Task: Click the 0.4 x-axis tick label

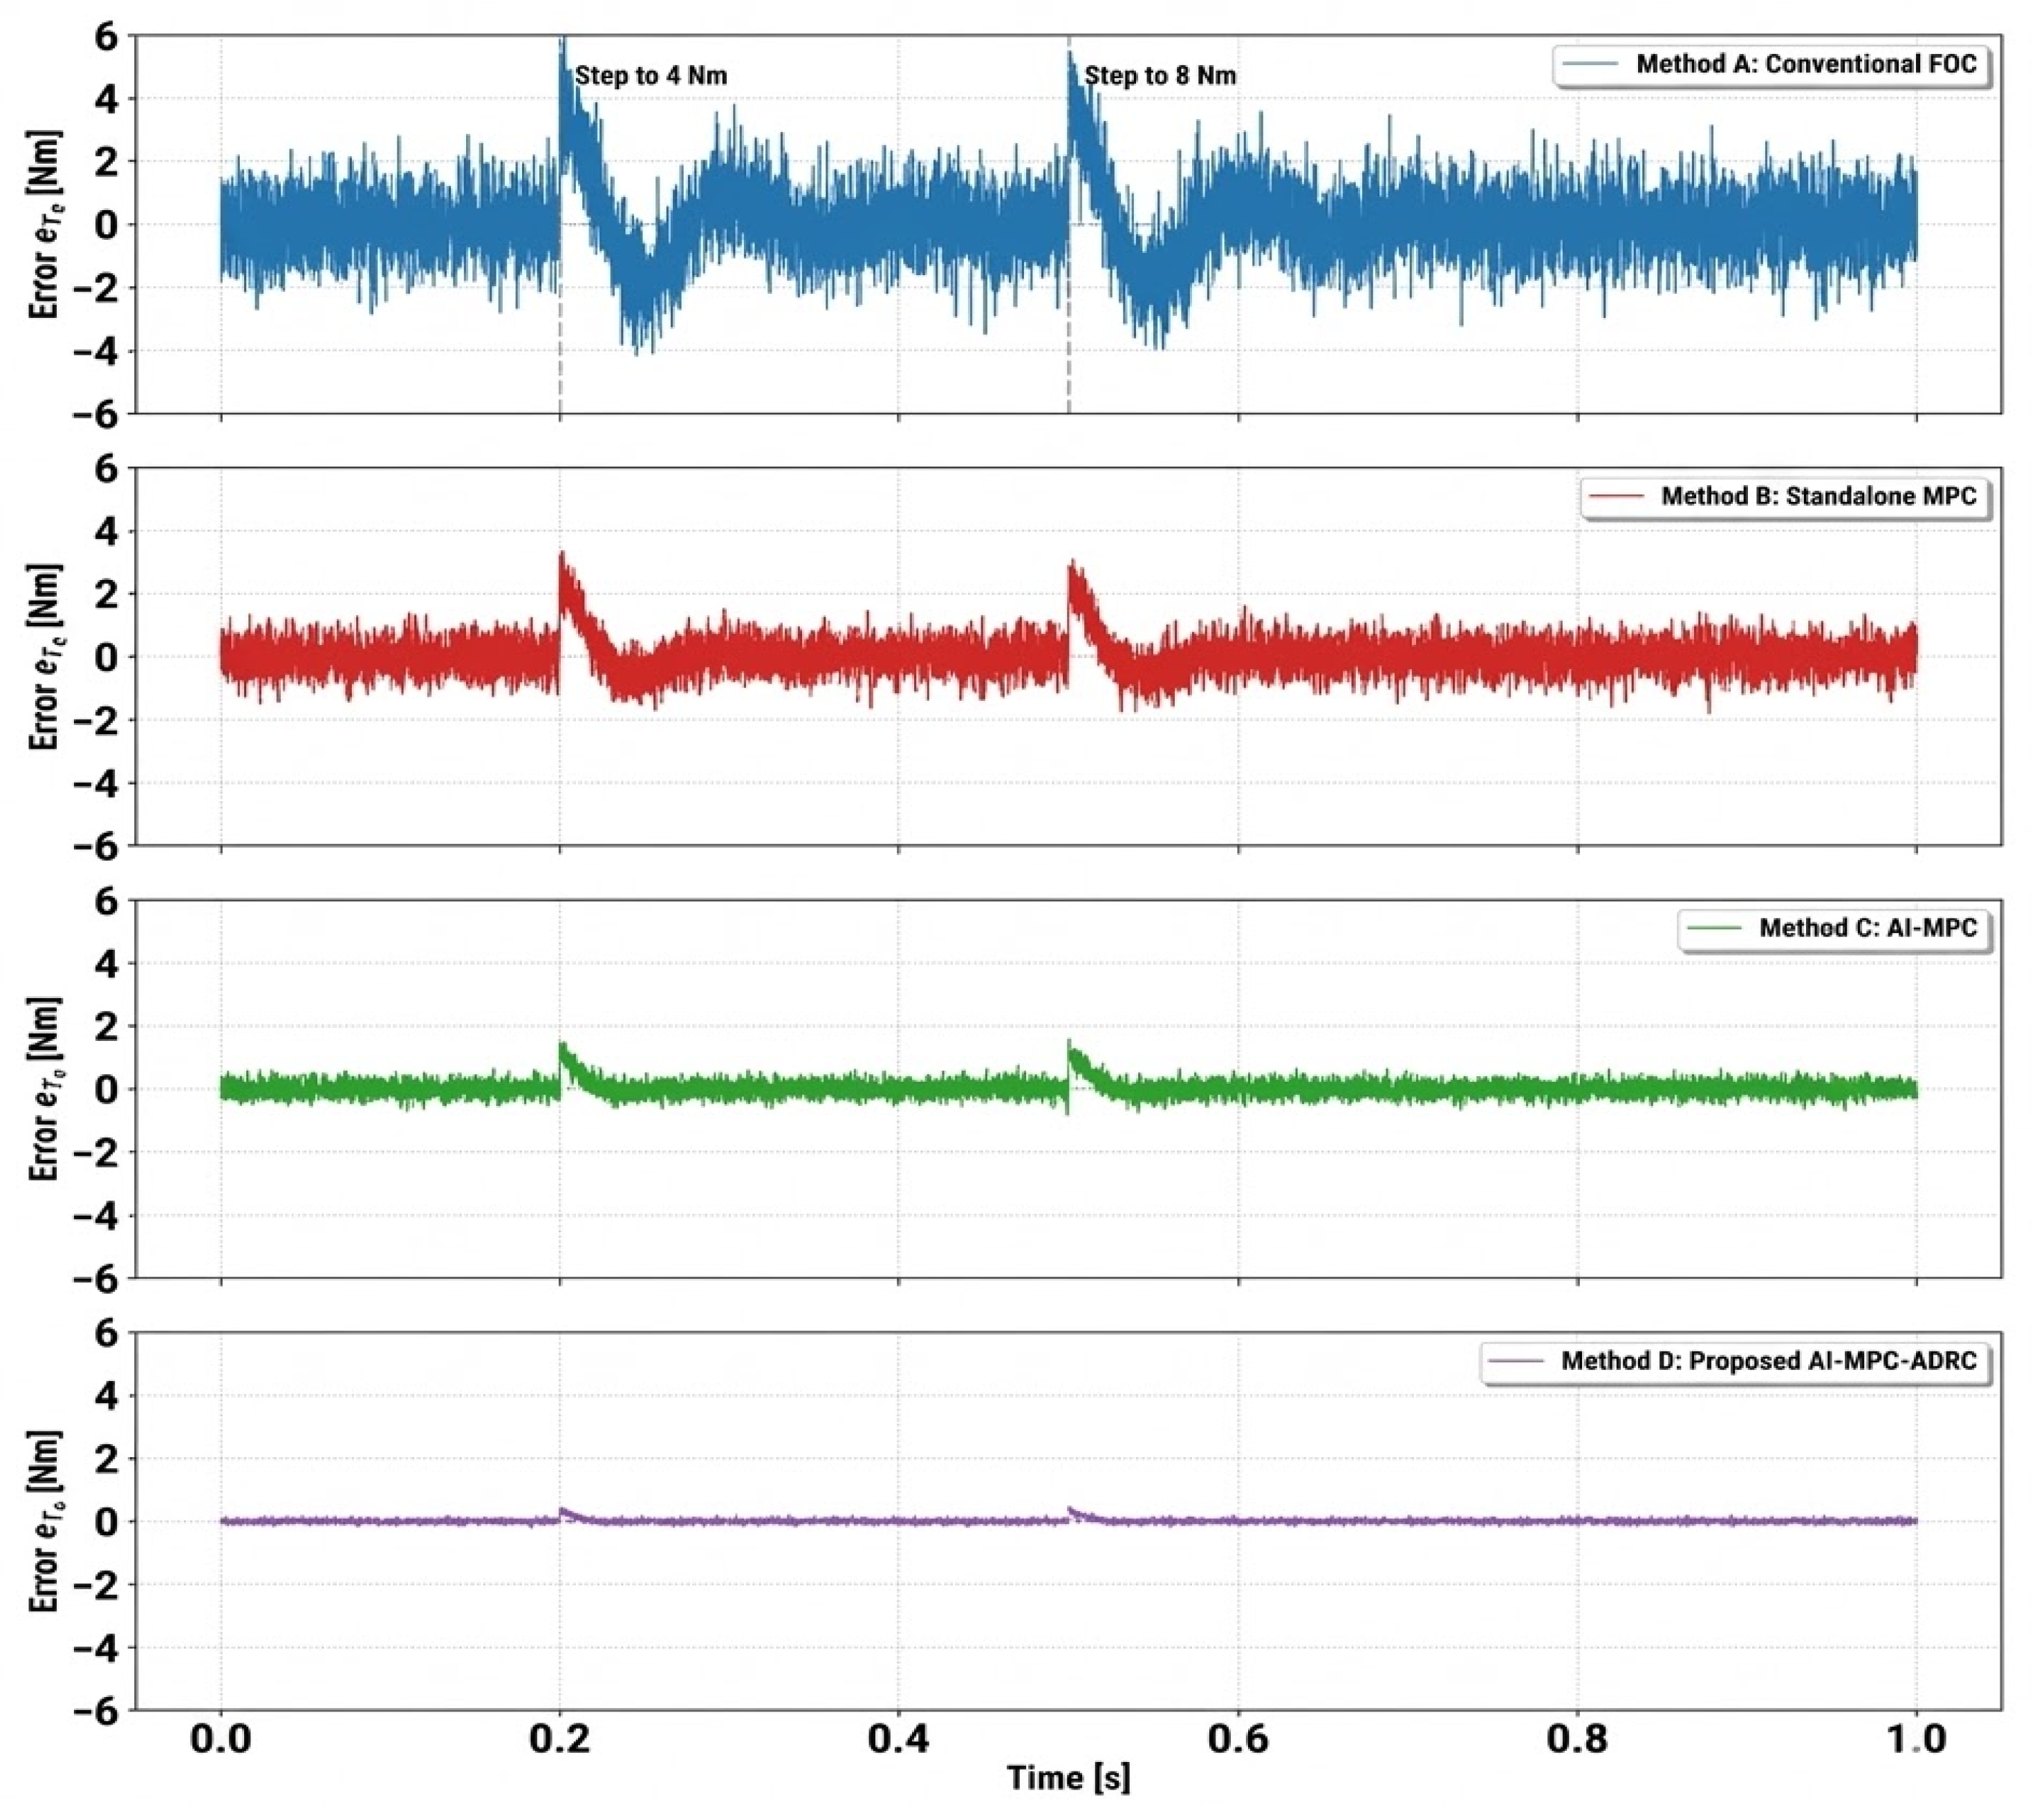Action: click(x=898, y=1738)
